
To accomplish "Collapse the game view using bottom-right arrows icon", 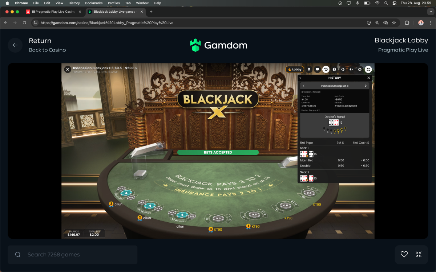I will pyautogui.click(x=419, y=255).
